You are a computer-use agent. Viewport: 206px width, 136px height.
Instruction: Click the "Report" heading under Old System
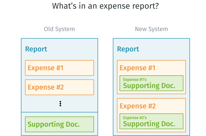36,49
